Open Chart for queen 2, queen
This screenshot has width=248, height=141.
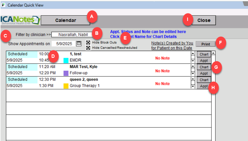(x=204, y=80)
